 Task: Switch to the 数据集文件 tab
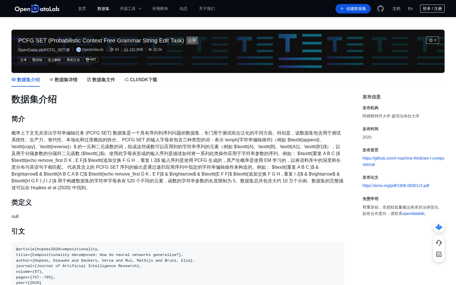coord(101,80)
